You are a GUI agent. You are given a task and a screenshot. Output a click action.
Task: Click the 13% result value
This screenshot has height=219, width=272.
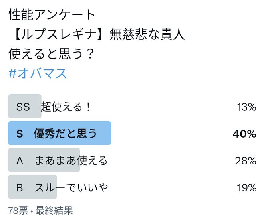click(x=246, y=107)
